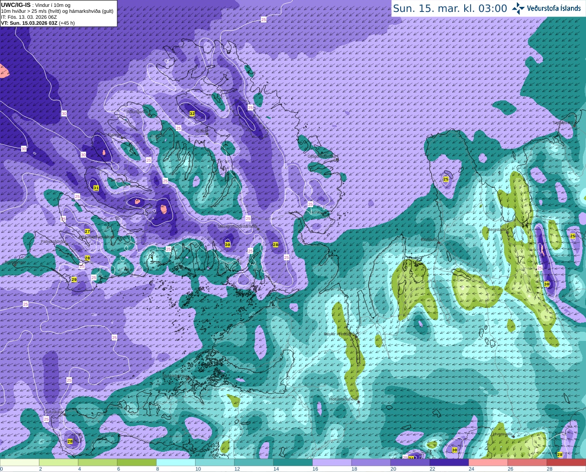Viewport: 586px width, 472px height.
Task: Click the Gufuskálar station label
Action: tap(53, 412)
